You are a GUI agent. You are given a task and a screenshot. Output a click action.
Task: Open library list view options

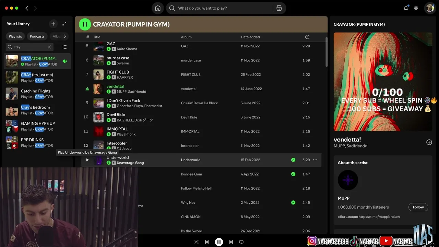tap(64, 47)
